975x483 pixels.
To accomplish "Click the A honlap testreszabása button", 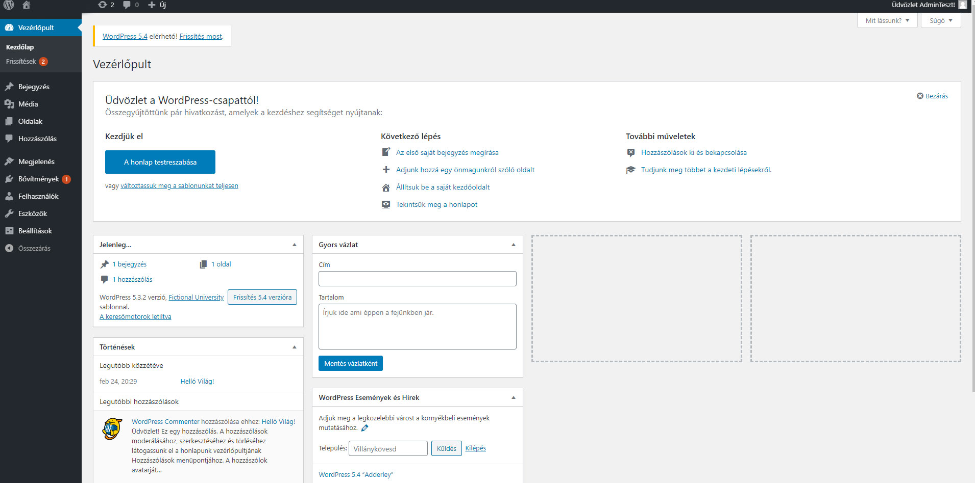I will click(x=160, y=162).
